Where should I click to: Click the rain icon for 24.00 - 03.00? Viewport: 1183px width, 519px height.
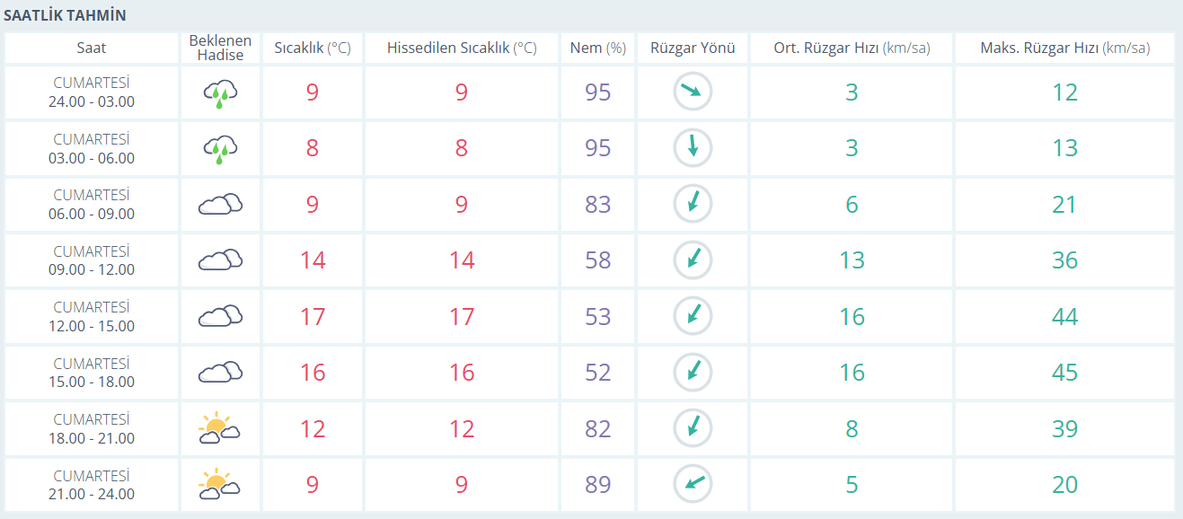220,92
